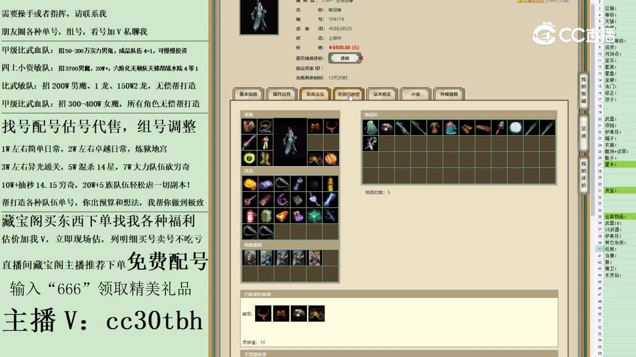The width and height of the screenshot is (636, 357).
Task: Select the 仓库物品: cell in spreadsheet
Action: [x=620, y=217]
